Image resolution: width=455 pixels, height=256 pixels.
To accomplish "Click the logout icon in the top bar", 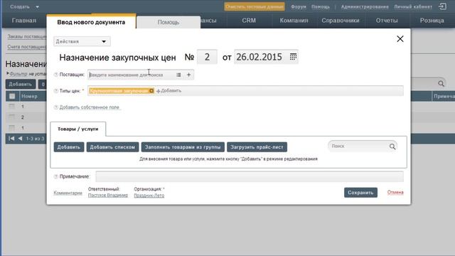I will point(442,6).
